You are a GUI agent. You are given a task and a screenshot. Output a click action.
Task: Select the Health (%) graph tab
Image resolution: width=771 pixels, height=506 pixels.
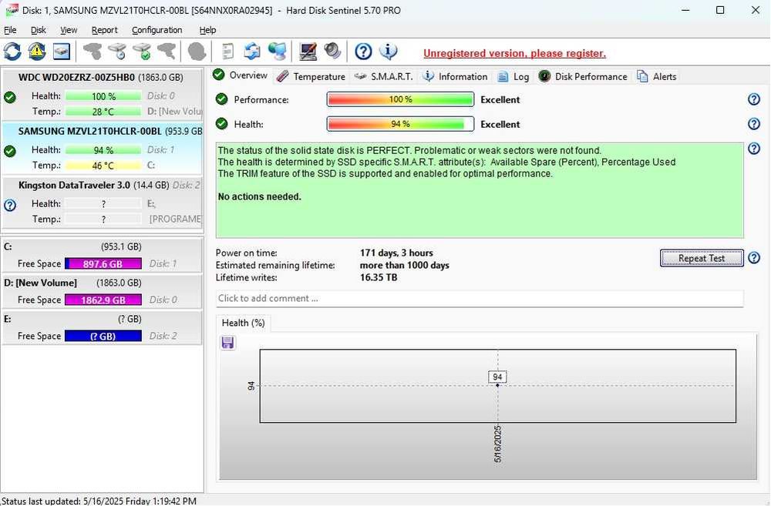pos(243,323)
